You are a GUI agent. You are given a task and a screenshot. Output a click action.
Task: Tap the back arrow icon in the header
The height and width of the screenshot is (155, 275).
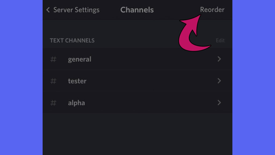pyautogui.click(x=48, y=10)
